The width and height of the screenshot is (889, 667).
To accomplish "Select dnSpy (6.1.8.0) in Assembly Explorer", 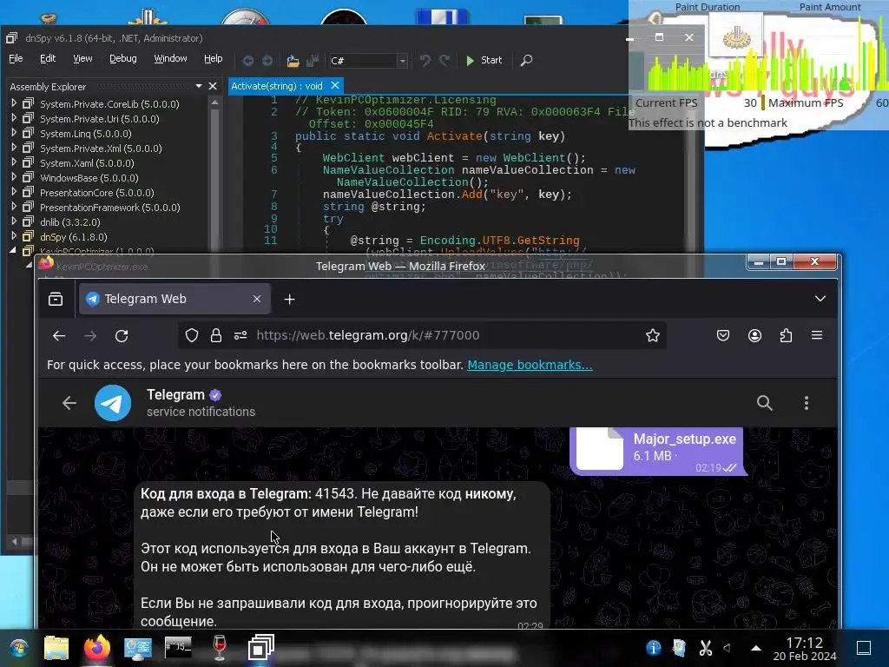I will 73,237.
